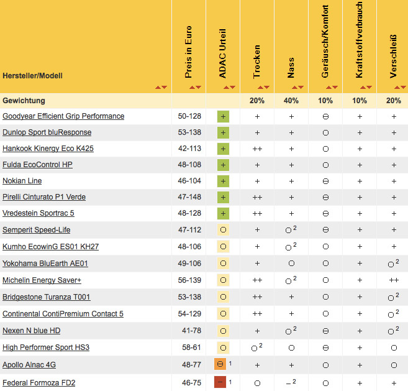Sort Geräusch/Komfort column ascending
The image size is (408, 391).
point(329,88)
